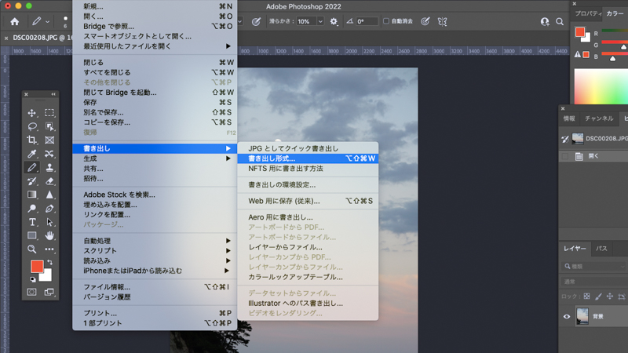Choose Illustratorへのパス書き出し... item

pyautogui.click(x=308, y=304)
